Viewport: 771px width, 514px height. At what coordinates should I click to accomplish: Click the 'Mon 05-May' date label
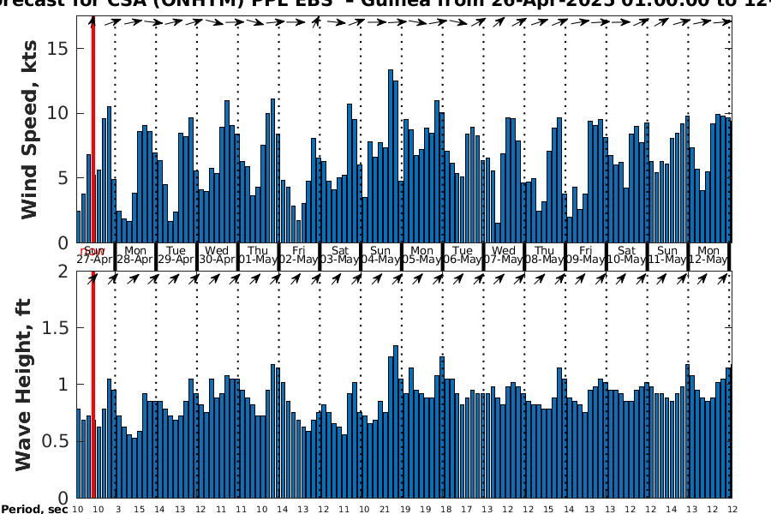coord(421,255)
